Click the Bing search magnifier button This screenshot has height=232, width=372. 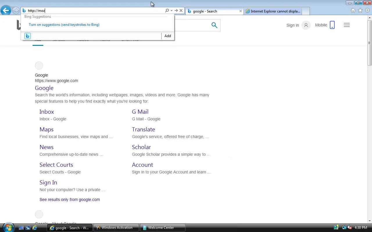point(214,25)
